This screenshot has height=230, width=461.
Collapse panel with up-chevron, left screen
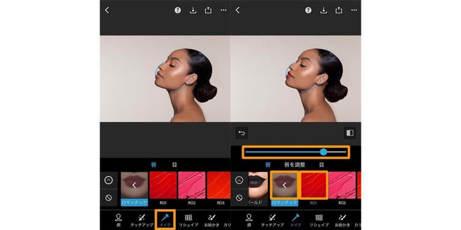[x=108, y=180]
